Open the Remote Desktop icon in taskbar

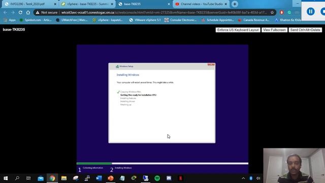tap(146, 178)
